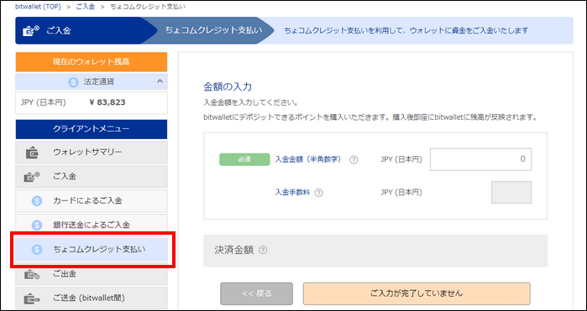The width and height of the screenshot is (587, 311).
Task: Open ウォレットサマリー from the menu
Action: coord(92,153)
